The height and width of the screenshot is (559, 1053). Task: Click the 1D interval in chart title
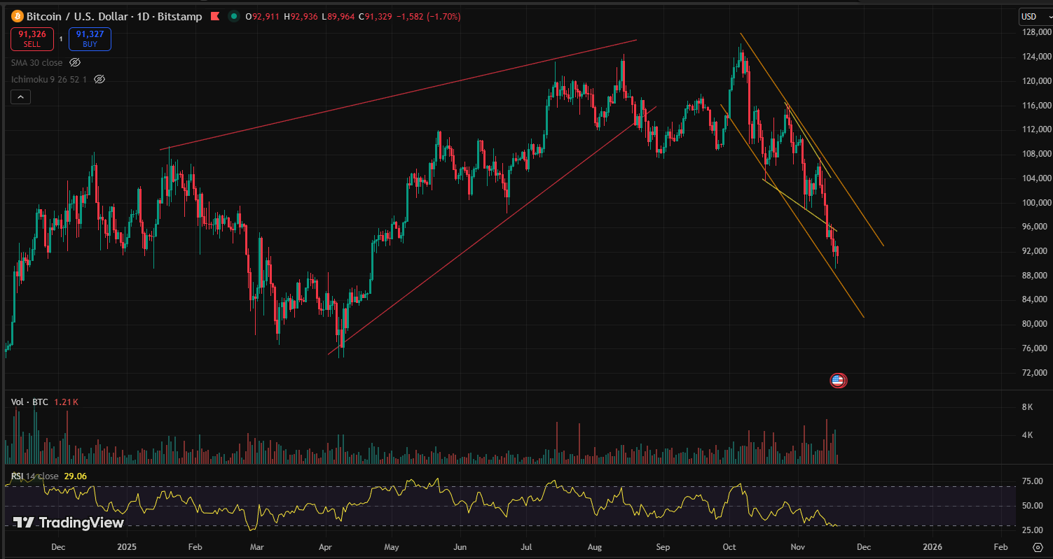tap(144, 16)
